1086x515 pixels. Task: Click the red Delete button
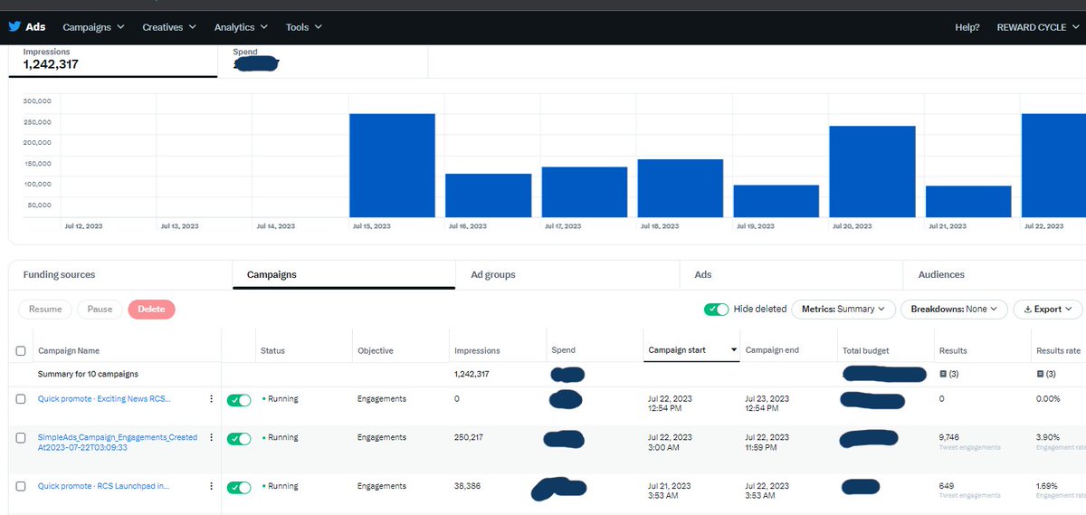pos(151,309)
